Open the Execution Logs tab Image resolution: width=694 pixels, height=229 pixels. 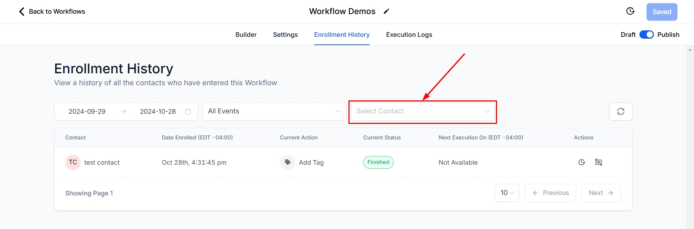[409, 35]
